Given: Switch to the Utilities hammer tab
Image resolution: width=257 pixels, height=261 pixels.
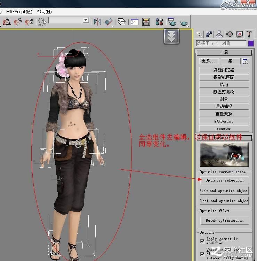Looking at the screenshot, I should pos(249,34).
